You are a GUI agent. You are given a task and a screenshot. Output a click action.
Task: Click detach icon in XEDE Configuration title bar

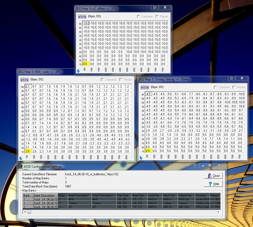[195, 166]
